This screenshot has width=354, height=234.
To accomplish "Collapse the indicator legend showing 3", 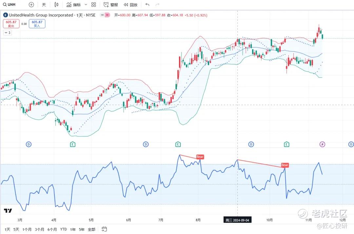I will click(8, 33).
